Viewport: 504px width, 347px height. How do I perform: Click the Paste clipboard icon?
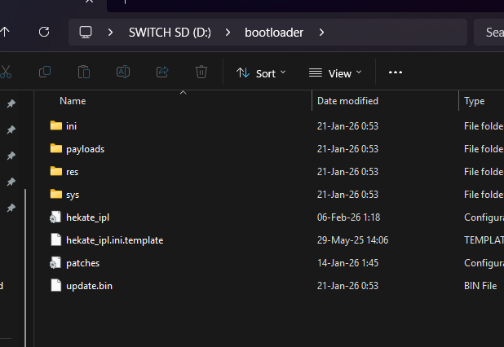(x=84, y=72)
